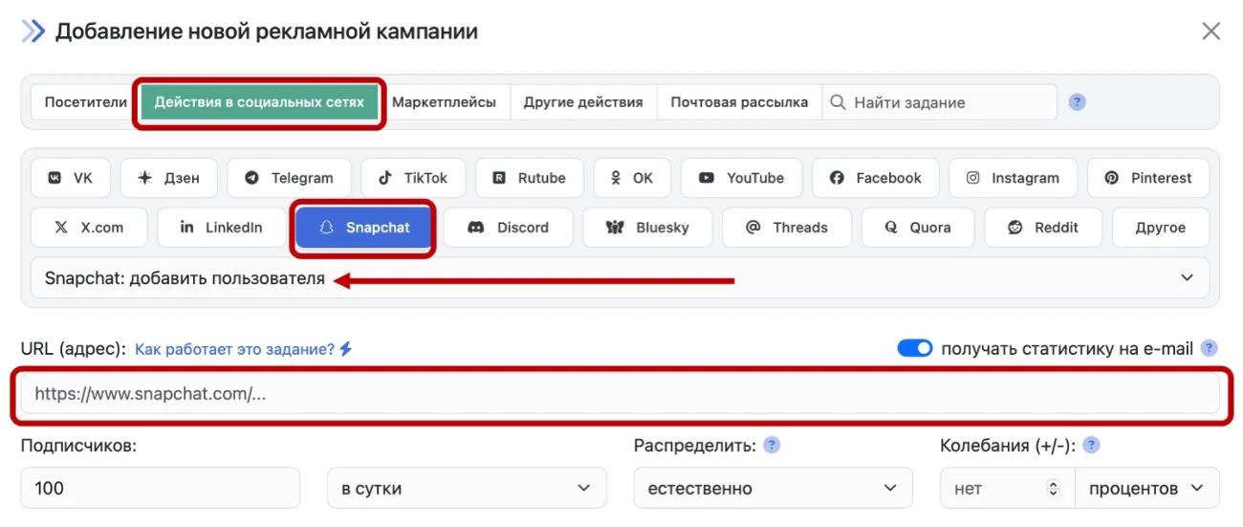Viewport: 1243px width, 527px height.
Task: Pick the Discord network button
Action: click(508, 228)
